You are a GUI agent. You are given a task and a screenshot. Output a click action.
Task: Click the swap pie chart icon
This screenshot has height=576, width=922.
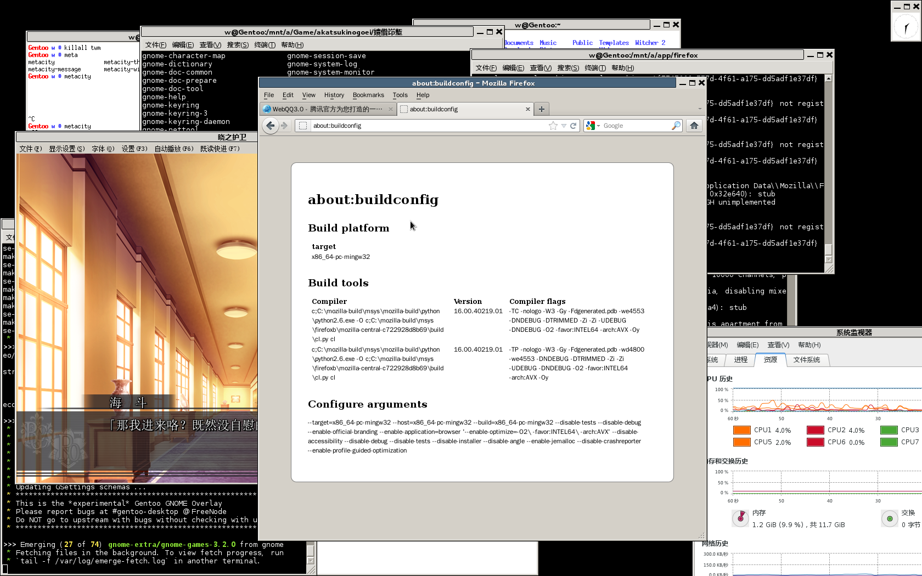pyautogui.click(x=890, y=518)
